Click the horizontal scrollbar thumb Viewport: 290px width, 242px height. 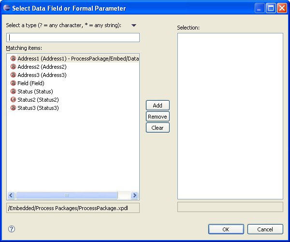tap(67, 196)
